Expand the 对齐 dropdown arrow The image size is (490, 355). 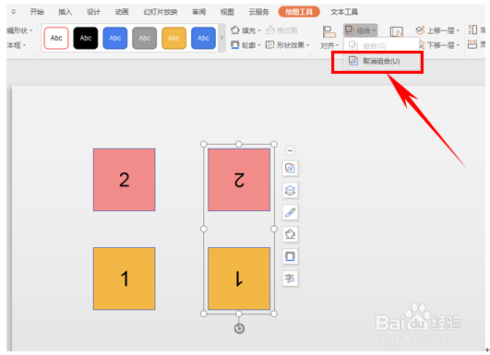[337, 46]
